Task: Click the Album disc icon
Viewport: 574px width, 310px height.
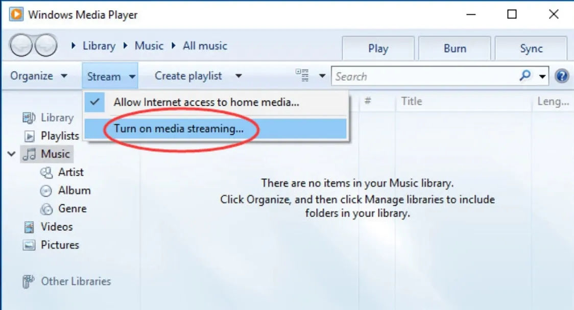Action: point(46,190)
